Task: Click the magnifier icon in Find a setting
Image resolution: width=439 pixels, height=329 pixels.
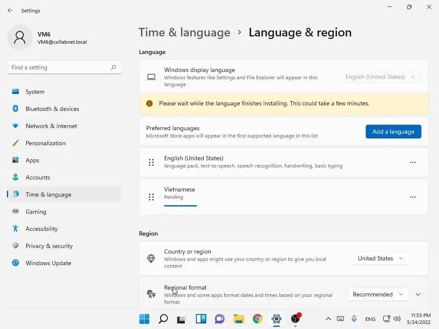Action: tap(113, 67)
